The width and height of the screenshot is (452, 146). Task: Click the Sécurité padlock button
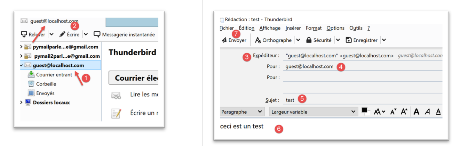318,40
